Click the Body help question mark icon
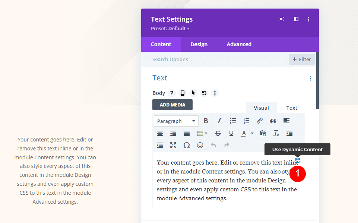 tap(171, 93)
